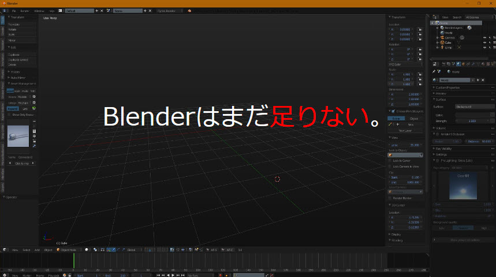
Task: Enable the Render Border checkbox
Action: [390, 198]
